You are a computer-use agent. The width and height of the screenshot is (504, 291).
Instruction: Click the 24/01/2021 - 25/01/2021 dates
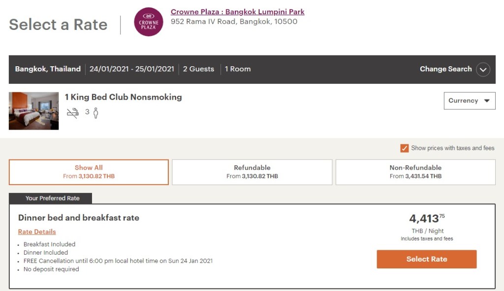pyautogui.click(x=132, y=69)
